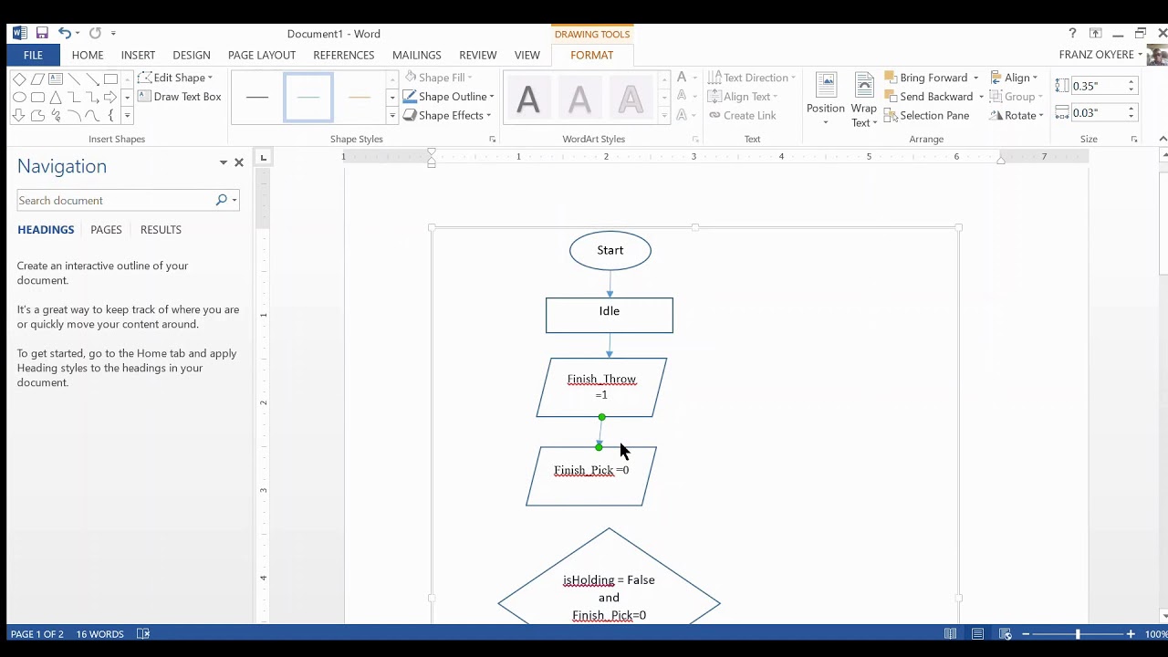Image resolution: width=1168 pixels, height=657 pixels.
Task: Choose the straight line shape
Action: 74,79
